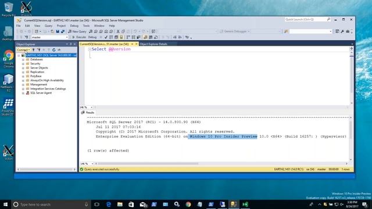Click the Open File folder icon in toolbar
The height and width of the screenshot is (209, 372).
click(52, 31)
